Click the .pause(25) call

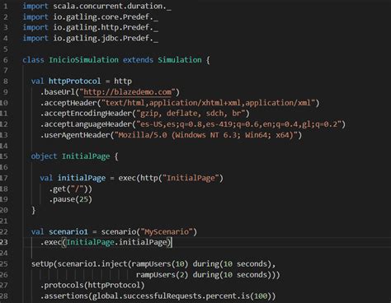[x=70, y=199]
